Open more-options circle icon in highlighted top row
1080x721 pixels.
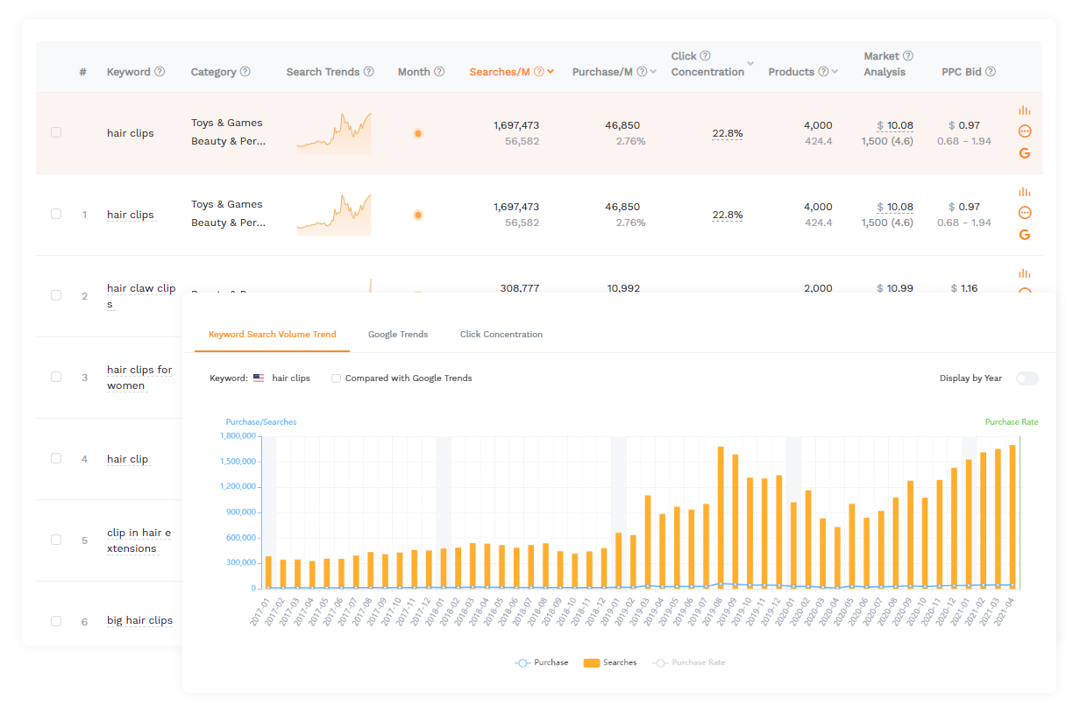(1025, 131)
